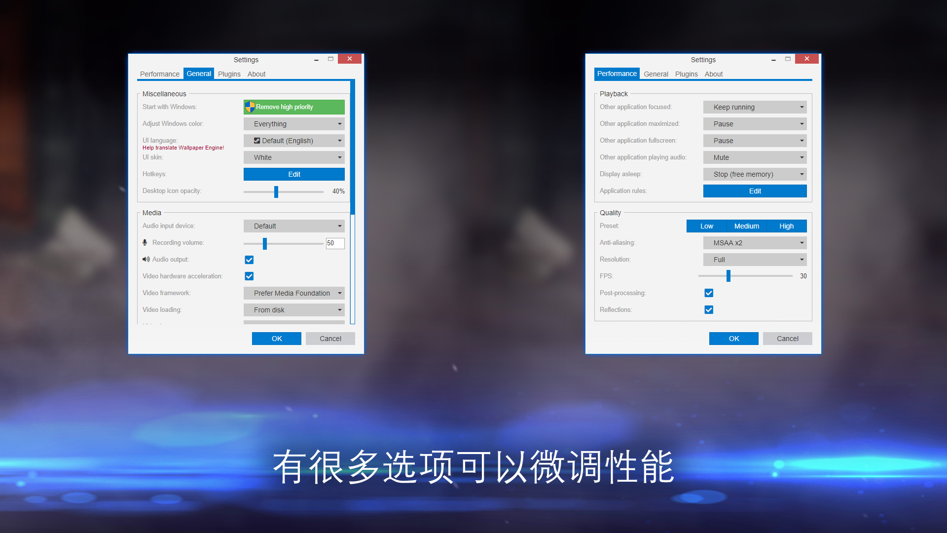Click the Application rules Edit button
Image resolution: width=947 pixels, height=533 pixels.
click(x=755, y=190)
